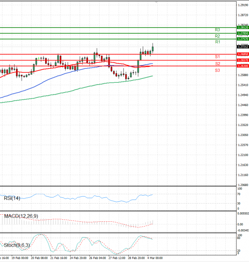Select the 1.26300 red price tag
The image size is (249, 262).
243,66
